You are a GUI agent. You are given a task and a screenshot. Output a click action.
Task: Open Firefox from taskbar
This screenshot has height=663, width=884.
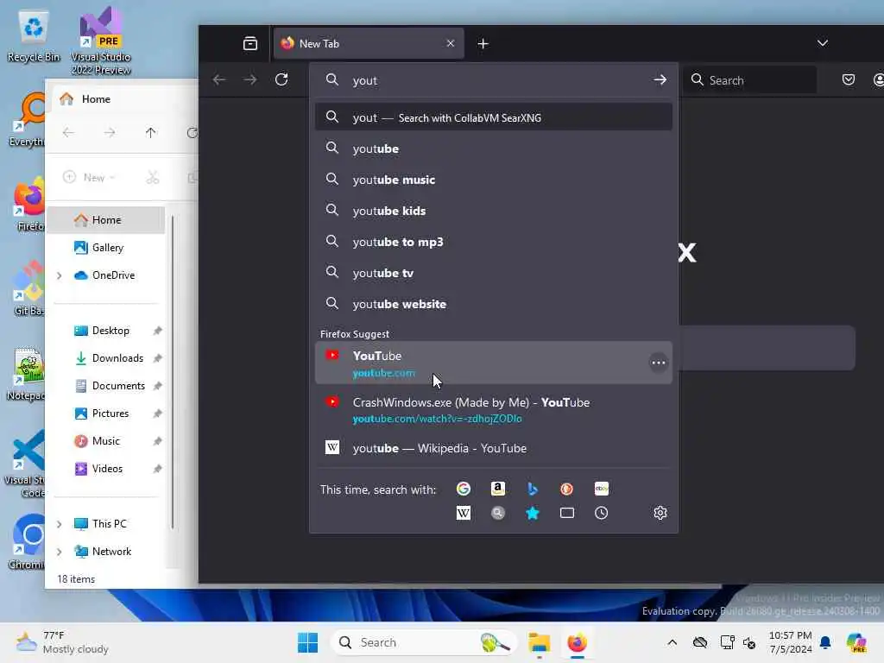[x=577, y=642]
